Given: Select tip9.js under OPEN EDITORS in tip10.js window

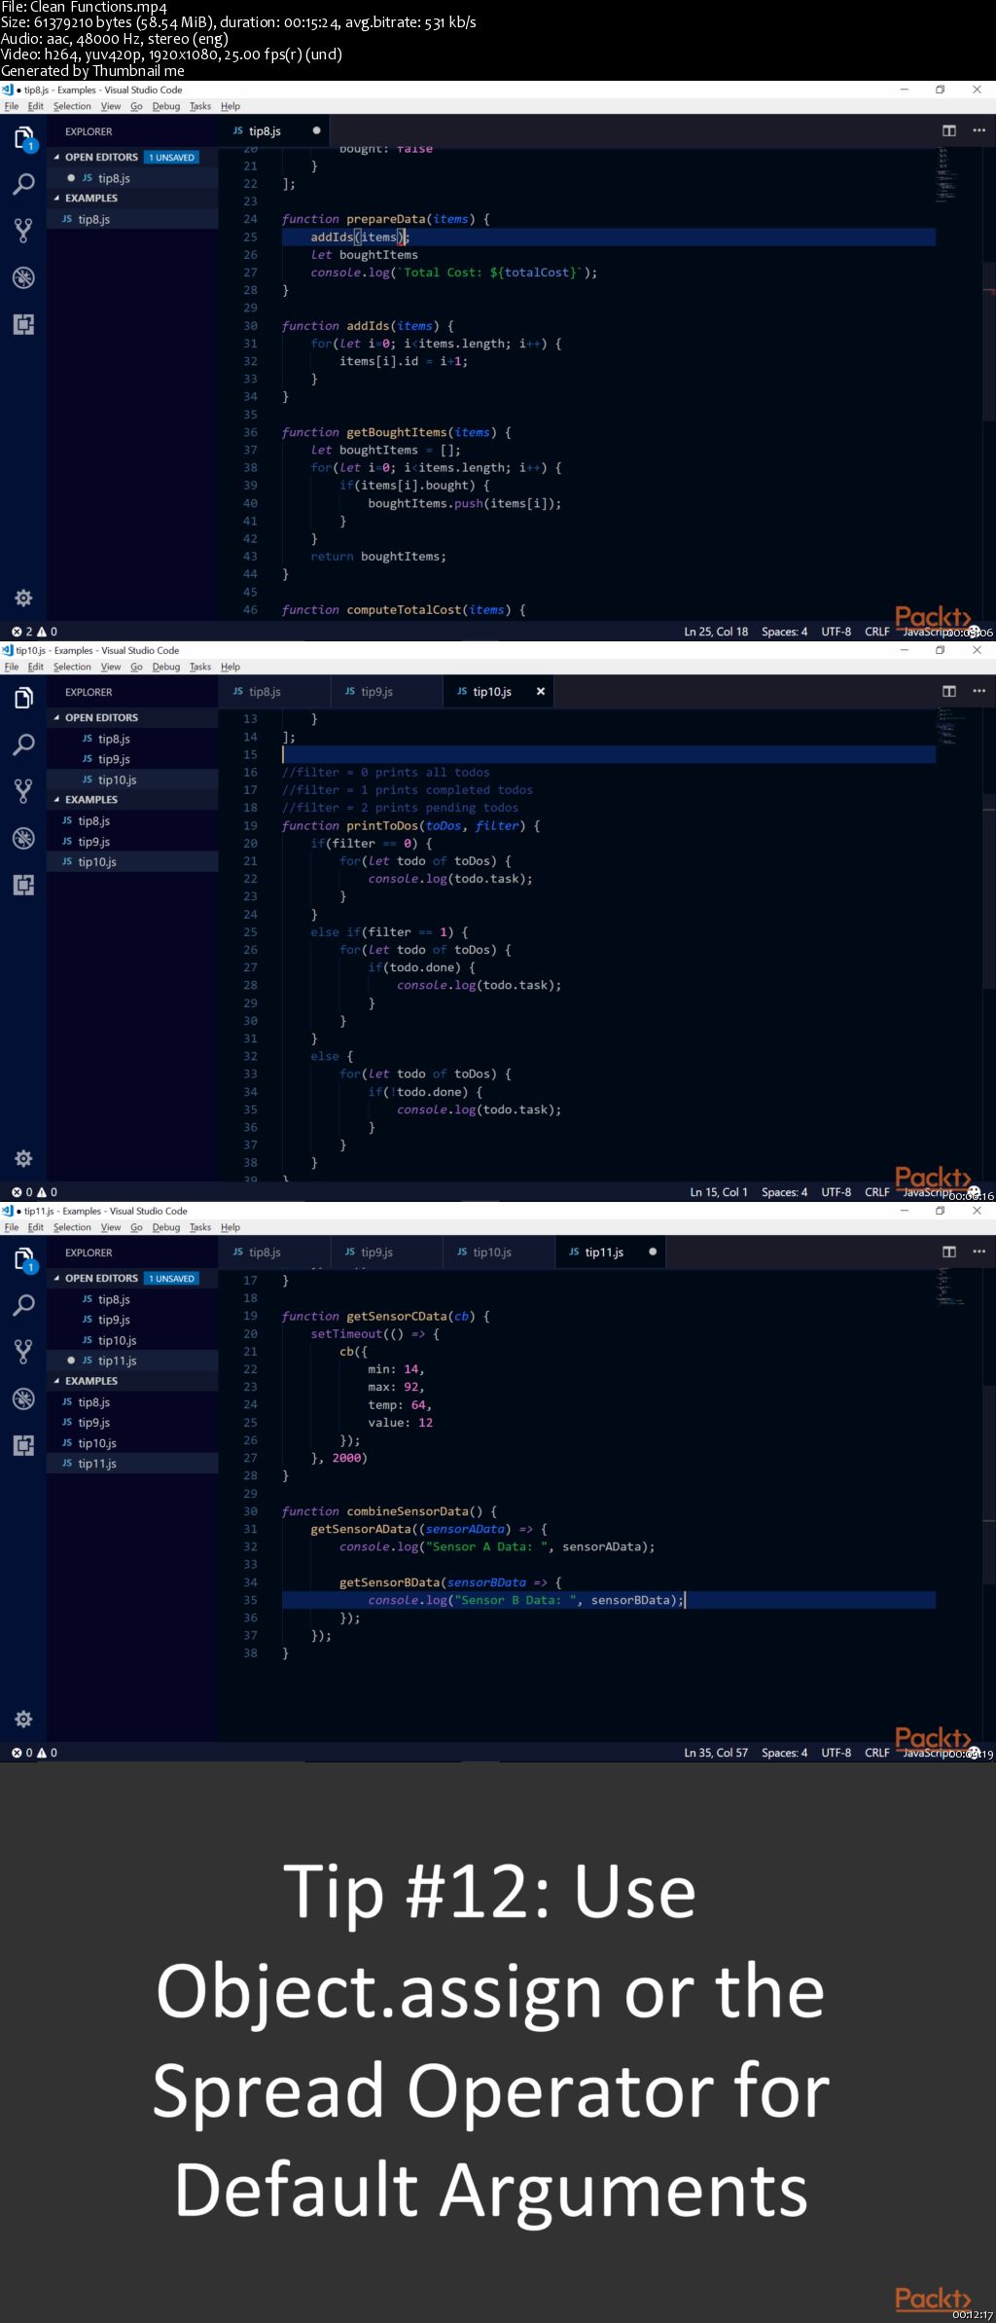Looking at the screenshot, I should pyautogui.click(x=132, y=759).
